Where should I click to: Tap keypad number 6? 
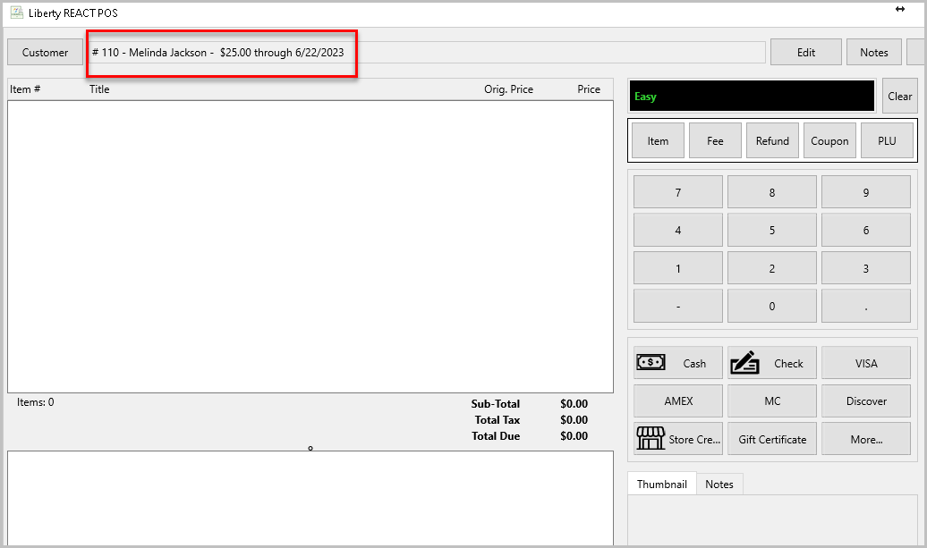[866, 230]
